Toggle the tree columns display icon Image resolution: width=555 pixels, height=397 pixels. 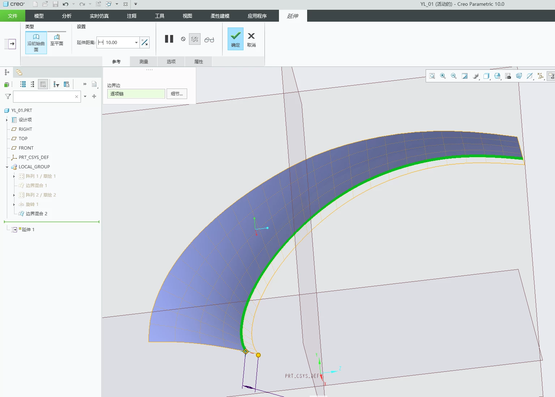point(43,84)
